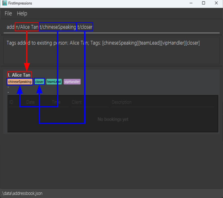
Task: Click the ID column header
Action: 11,102
